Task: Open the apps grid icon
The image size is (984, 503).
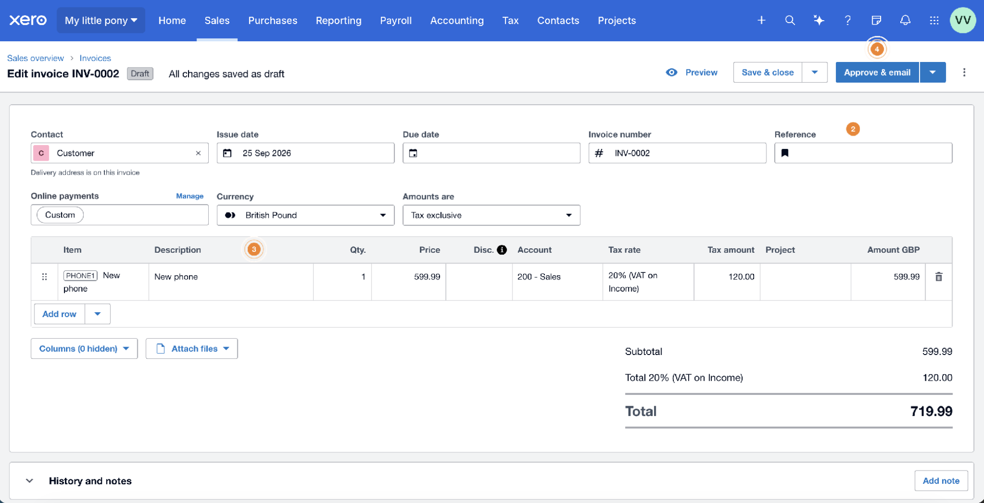Action: (x=934, y=20)
